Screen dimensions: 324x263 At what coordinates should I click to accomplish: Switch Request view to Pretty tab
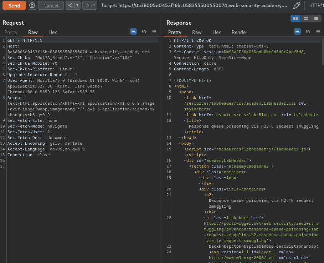coord(11,32)
